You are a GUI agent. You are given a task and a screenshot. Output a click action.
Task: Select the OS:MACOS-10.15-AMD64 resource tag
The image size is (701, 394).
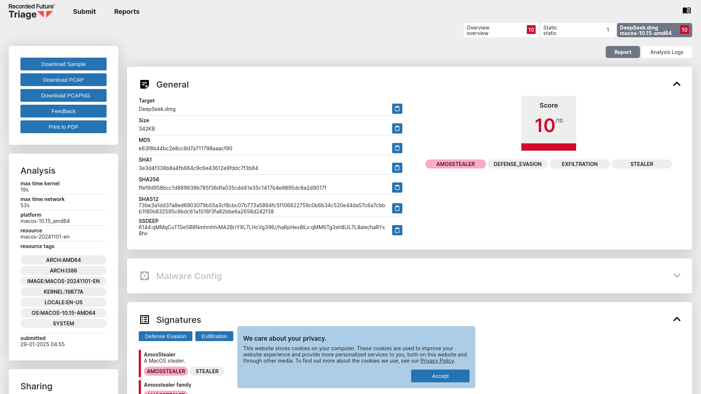64,313
